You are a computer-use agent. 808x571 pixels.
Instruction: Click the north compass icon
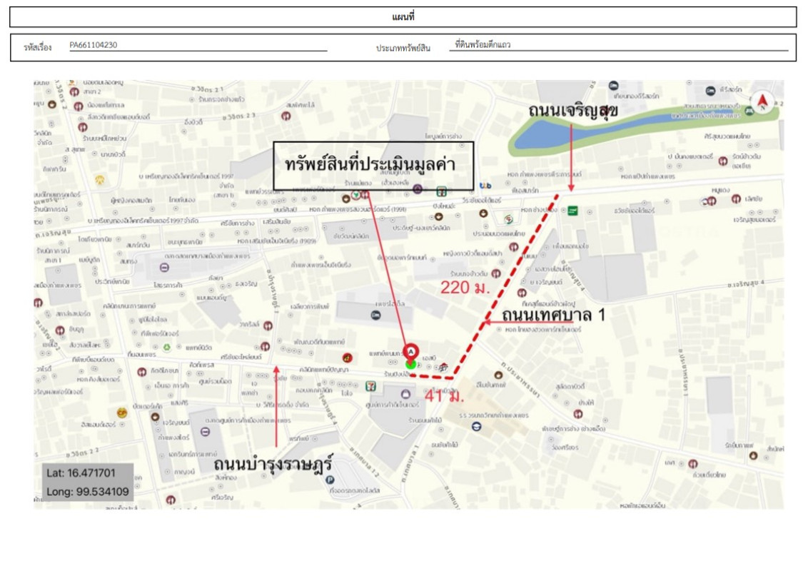(762, 102)
